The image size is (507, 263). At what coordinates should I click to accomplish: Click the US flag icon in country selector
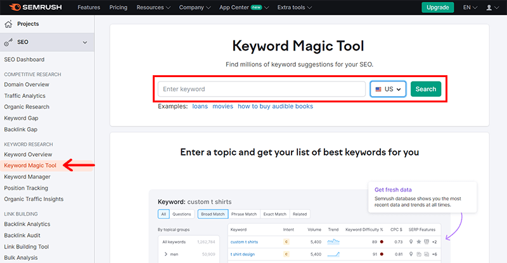tap(378, 89)
